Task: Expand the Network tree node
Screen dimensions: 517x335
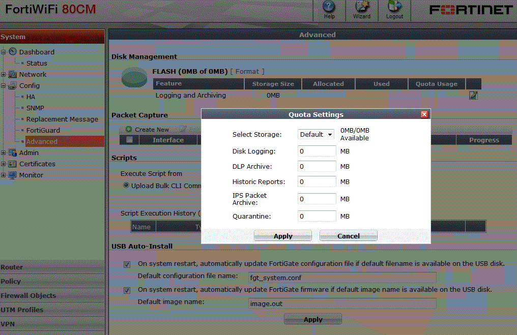Action: pos(3,74)
